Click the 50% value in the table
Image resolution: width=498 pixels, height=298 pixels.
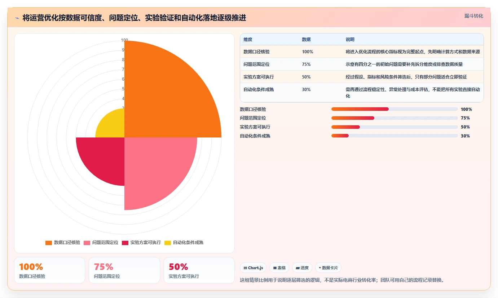307,77
